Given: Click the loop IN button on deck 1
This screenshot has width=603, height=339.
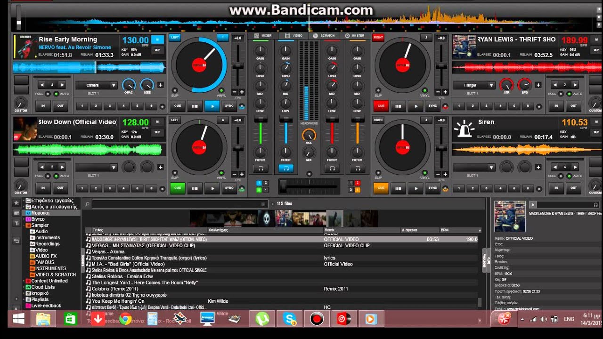Looking at the screenshot, I should coord(43,106).
